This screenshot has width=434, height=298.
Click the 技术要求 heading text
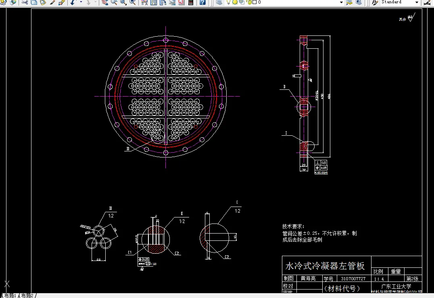(293, 226)
